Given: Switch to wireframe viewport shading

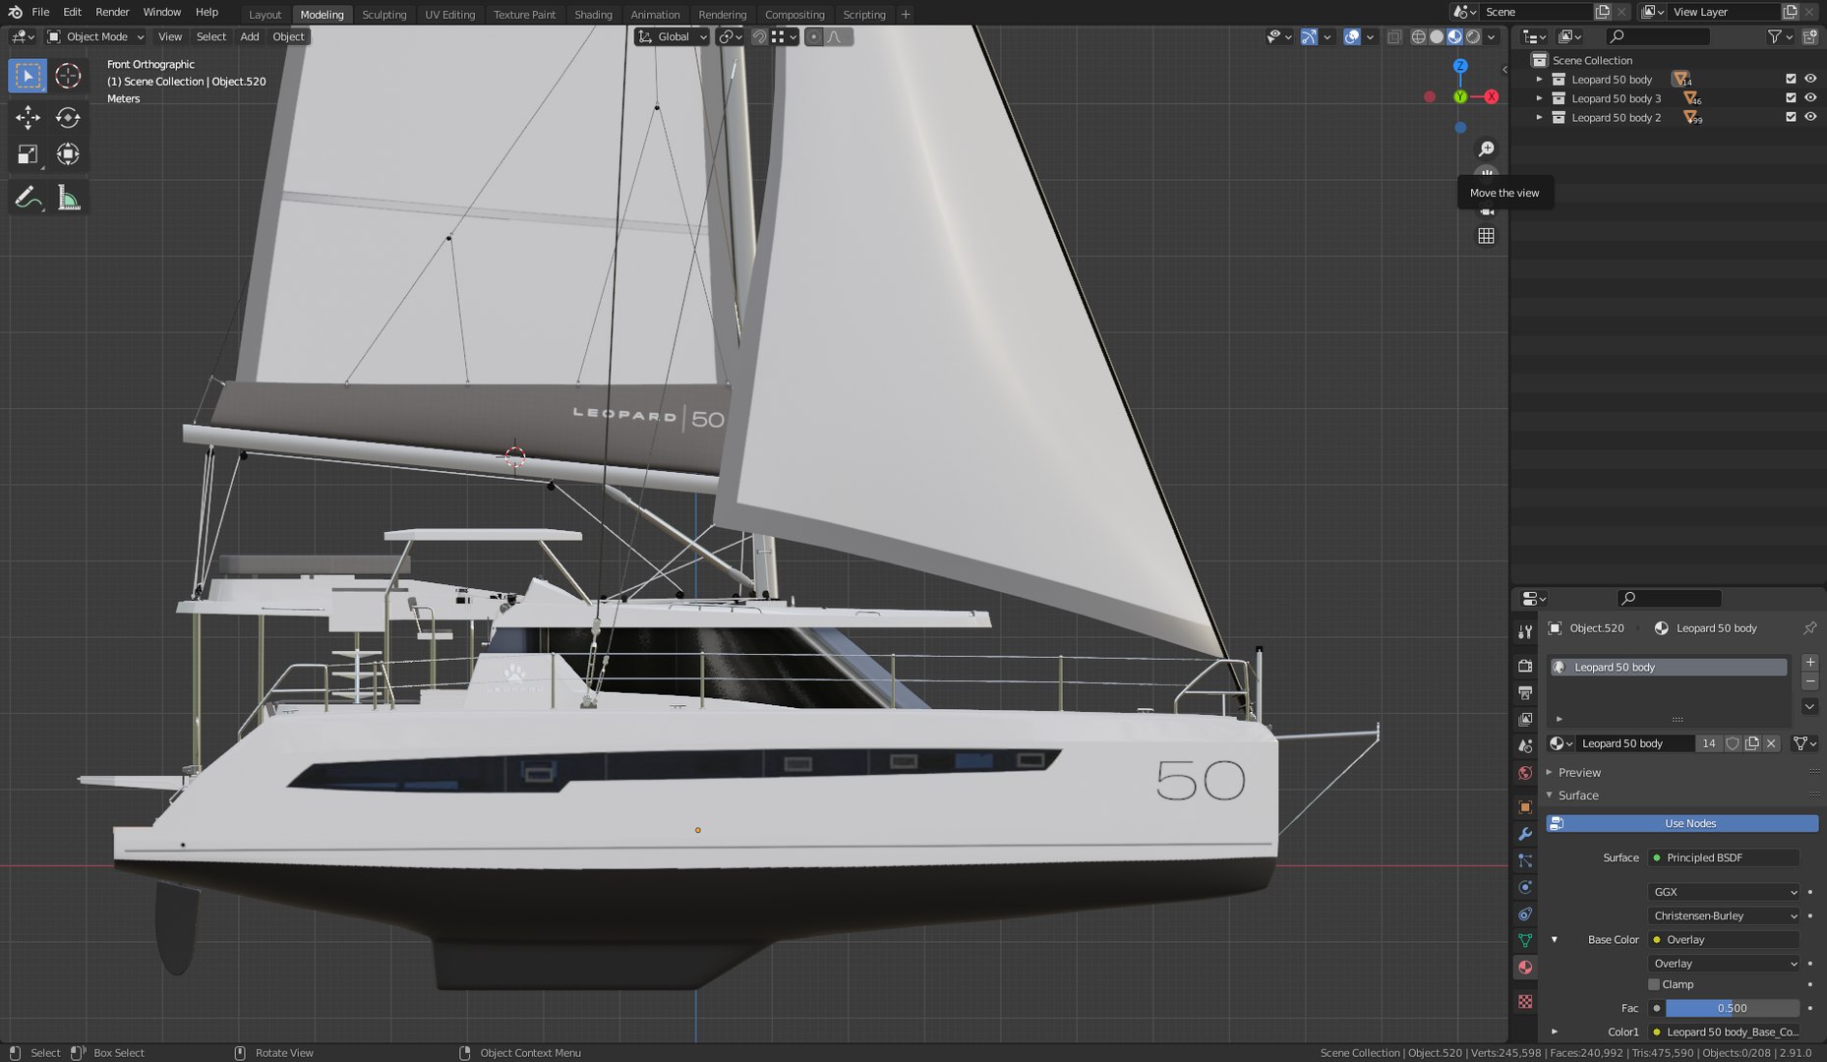Looking at the screenshot, I should coord(1418,36).
